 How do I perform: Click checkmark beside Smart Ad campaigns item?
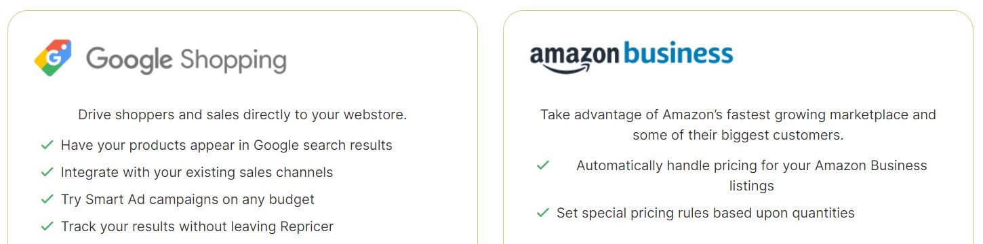pos(47,199)
